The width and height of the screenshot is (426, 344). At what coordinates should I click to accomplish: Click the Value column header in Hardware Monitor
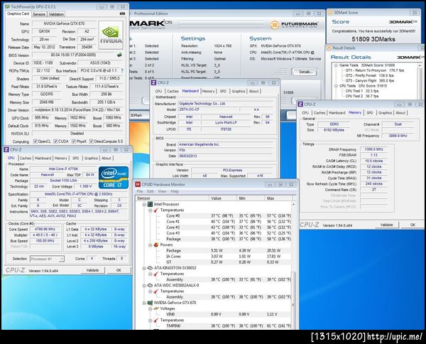tap(223, 198)
